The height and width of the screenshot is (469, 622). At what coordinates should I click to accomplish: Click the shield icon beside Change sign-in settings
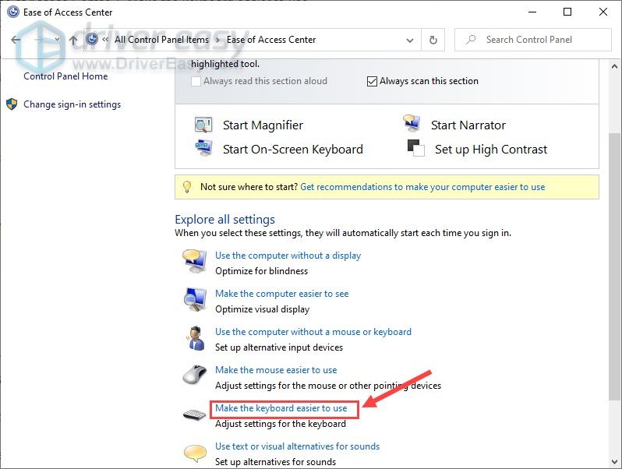click(12, 104)
